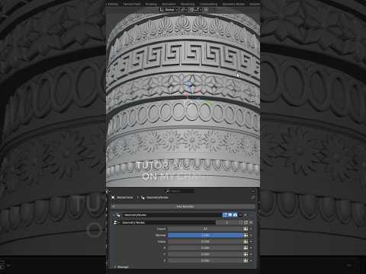Remove the GeometryNodes modifier with its X icon

click(x=246, y=215)
